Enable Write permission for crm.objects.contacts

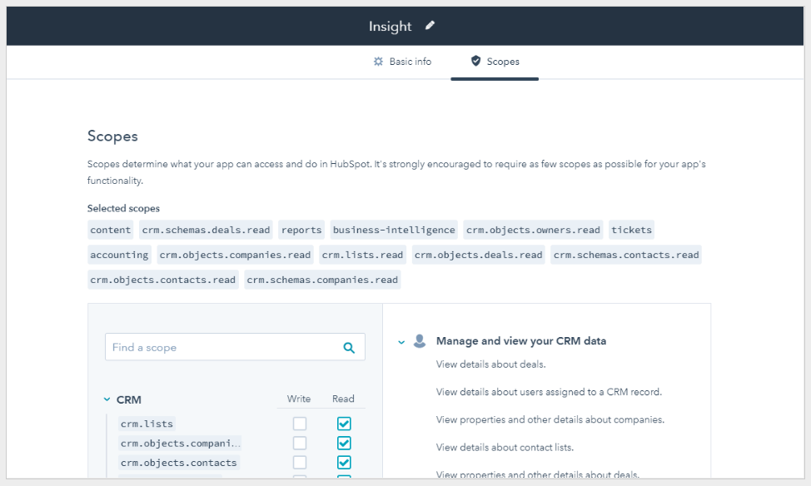pos(299,462)
